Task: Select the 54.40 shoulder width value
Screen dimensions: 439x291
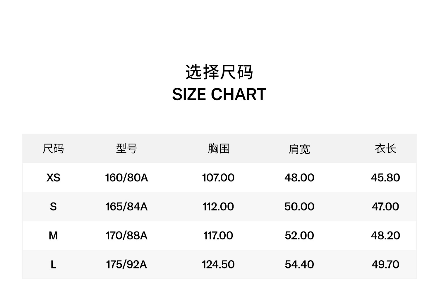Action: (x=299, y=265)
